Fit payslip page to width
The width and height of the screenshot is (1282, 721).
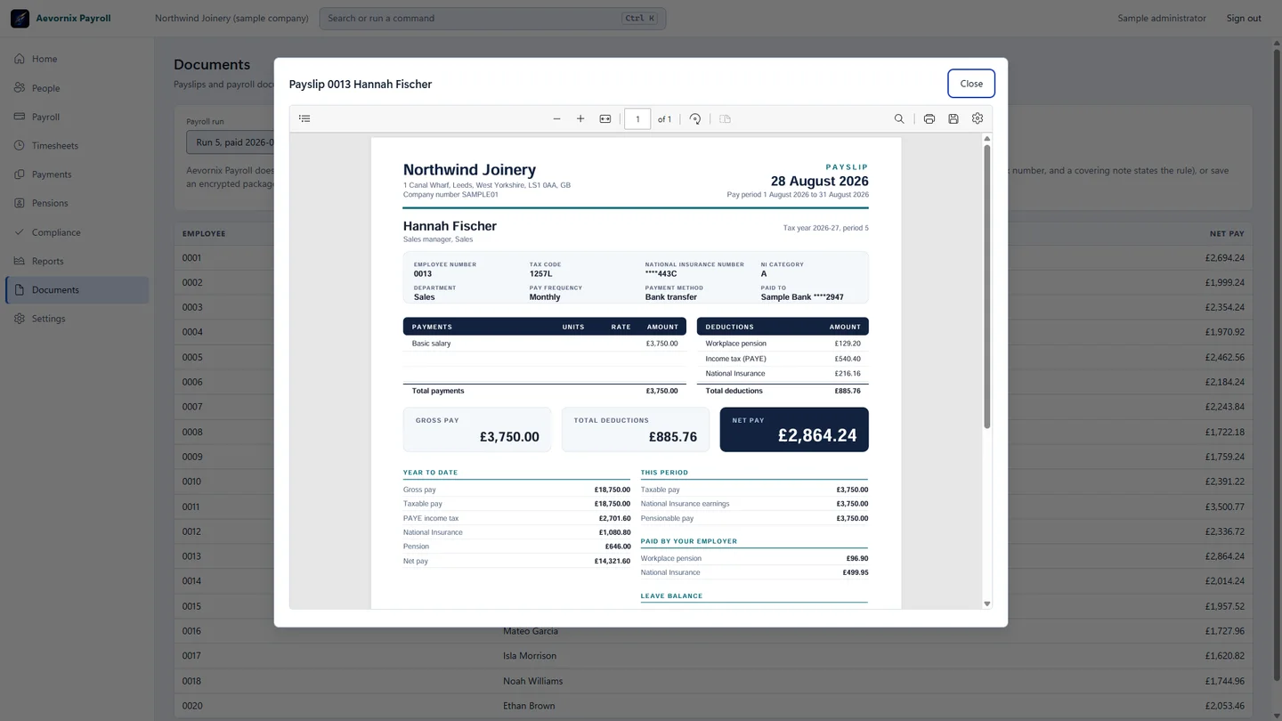point(605,118)
